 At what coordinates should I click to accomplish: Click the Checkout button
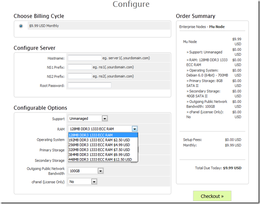[x=212, y=196]
